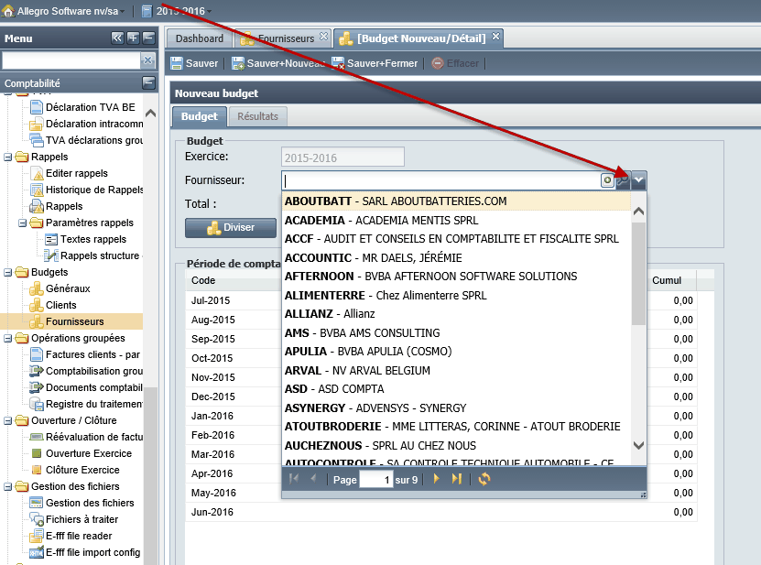Screen dimensions: 761x565
Task: Go to next page in supplier list
Action: pos(436,479)
